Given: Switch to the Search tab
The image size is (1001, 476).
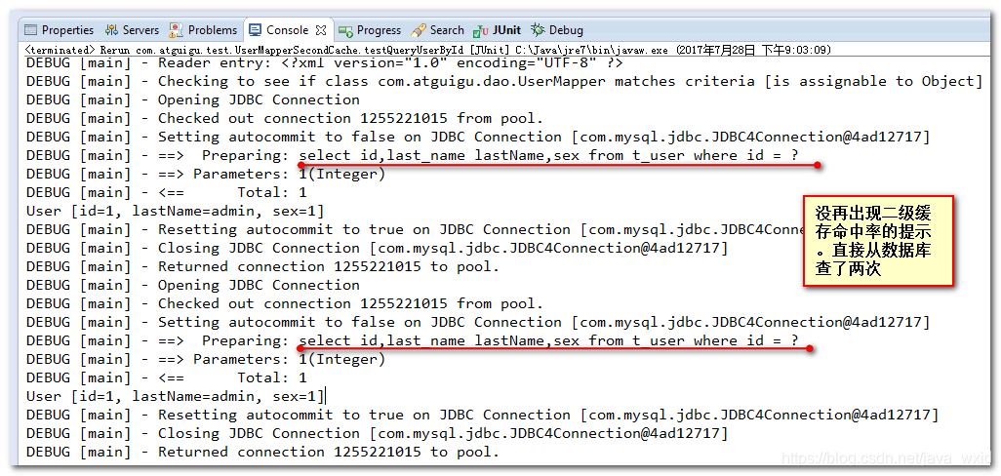Looking at the screenshot, I should tap(438, 30).
